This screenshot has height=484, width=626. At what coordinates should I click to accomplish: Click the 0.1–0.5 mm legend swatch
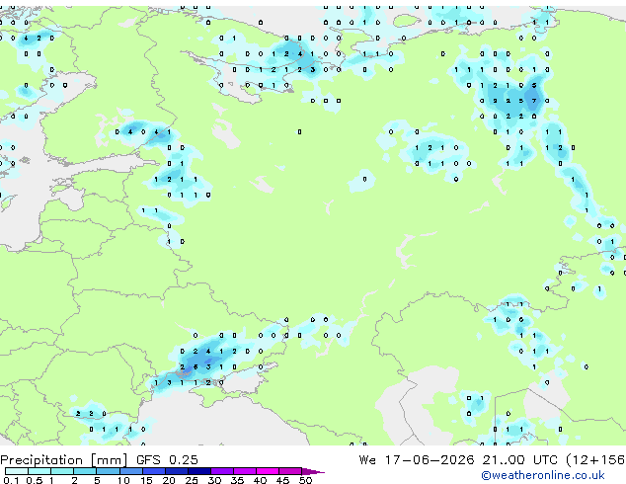pos(17,471)
